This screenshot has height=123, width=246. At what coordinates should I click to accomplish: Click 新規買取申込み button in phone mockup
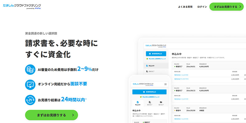149,92
